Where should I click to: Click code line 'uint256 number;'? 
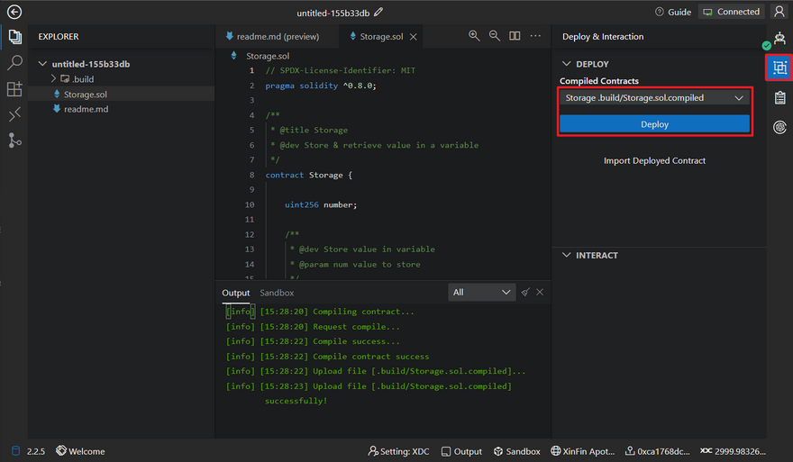pyautogui.click(x=321, y=204)
